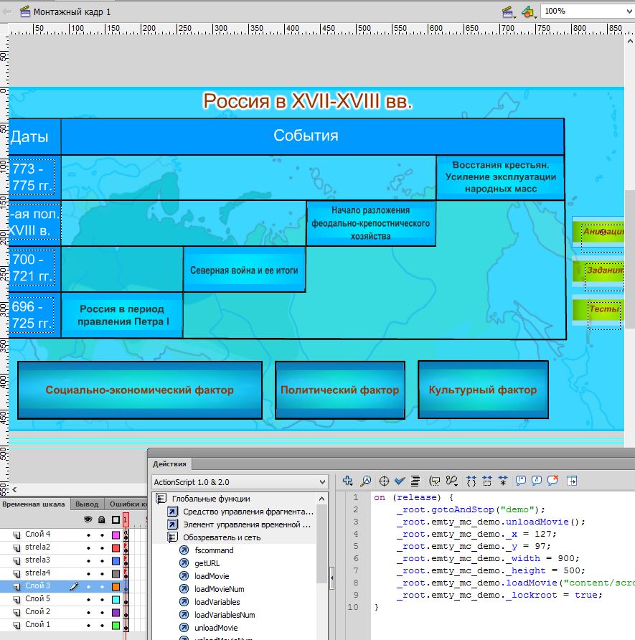Viewport: 635px width, 640px height.
Task: Toggle lock dot of strela4 layer
Action: 102,573
